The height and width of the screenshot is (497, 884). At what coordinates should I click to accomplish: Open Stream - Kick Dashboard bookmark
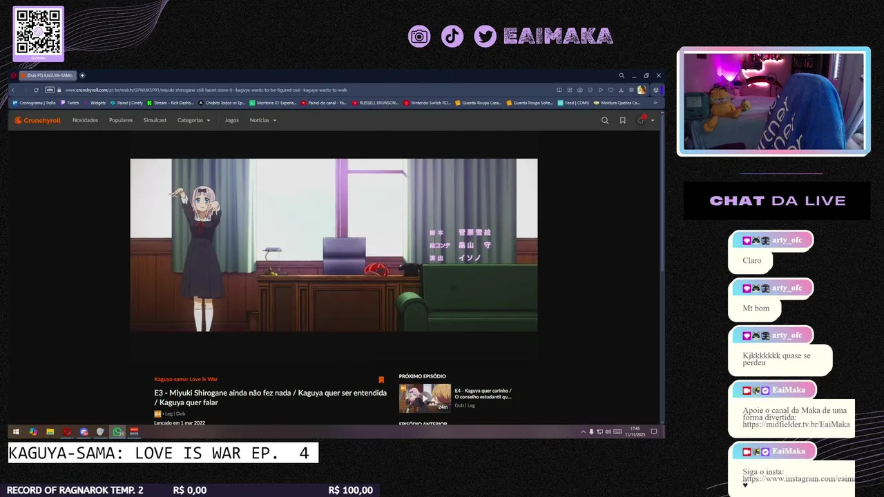coord(171,103)
